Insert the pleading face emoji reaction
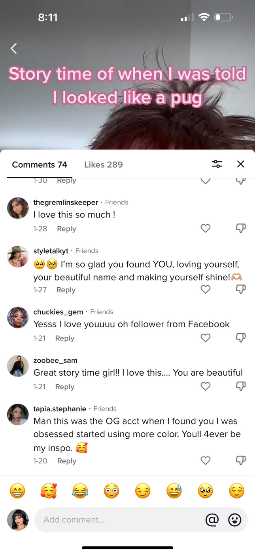Screen dimensions: 255x554 pos(205,491)
